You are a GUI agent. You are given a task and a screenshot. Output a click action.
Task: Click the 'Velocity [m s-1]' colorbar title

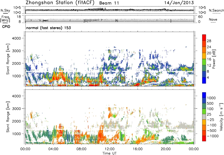[221, 117]
